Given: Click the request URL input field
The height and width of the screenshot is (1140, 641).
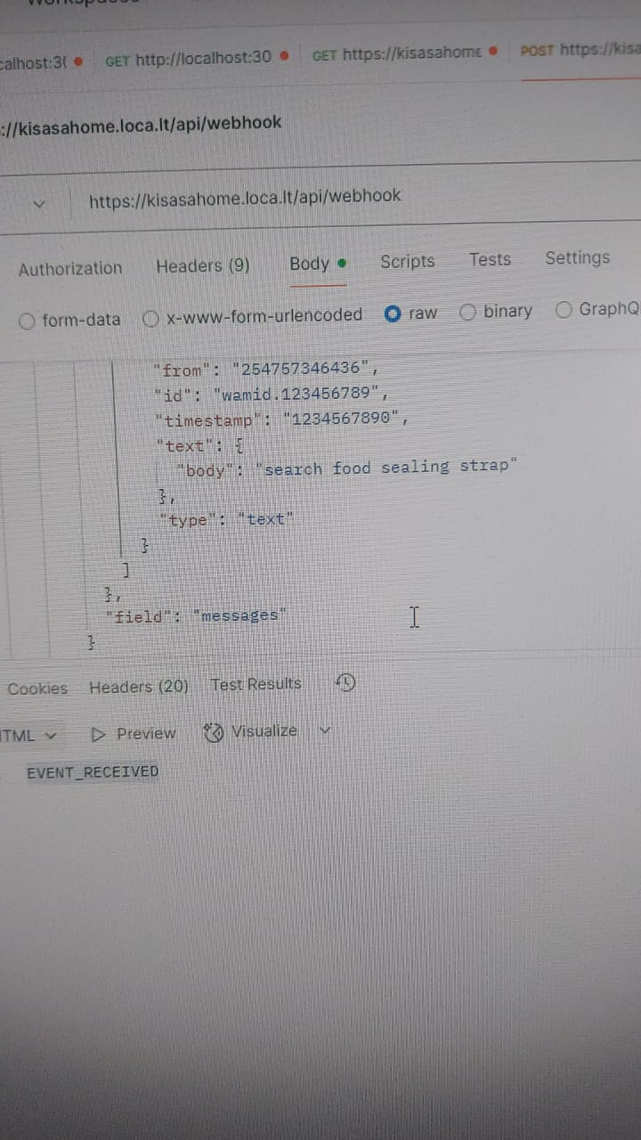Looking at the screenshot, I should 356,197.
